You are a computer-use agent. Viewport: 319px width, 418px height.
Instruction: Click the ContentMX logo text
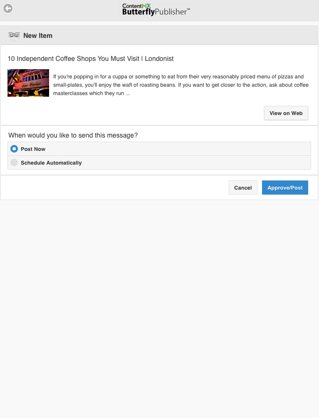coord(136,5)
